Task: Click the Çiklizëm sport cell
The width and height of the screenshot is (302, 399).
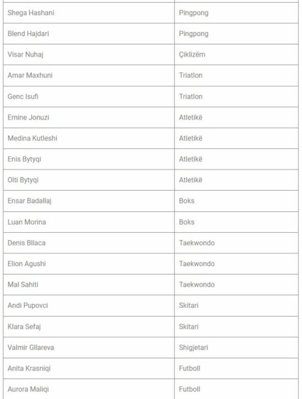Action: coord(236,55)
